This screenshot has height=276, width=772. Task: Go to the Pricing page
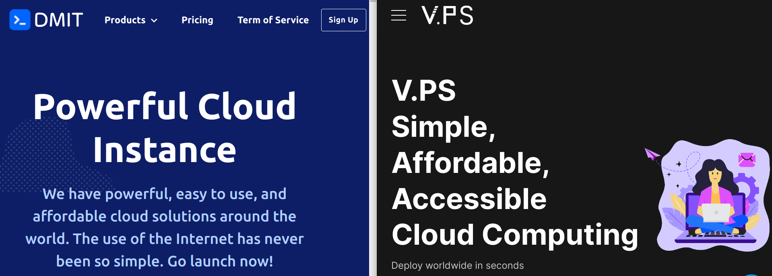coord(197,20)
